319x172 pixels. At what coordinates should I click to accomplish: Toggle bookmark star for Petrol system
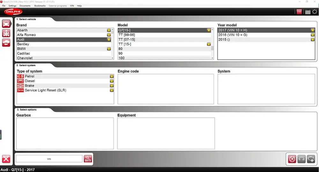[x=112, y=76]
